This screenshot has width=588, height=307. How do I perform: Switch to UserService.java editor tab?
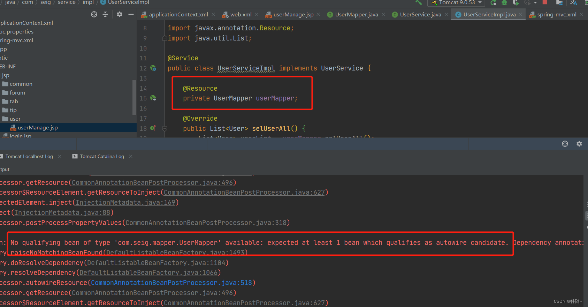point(420,14)
